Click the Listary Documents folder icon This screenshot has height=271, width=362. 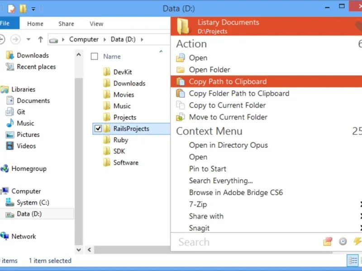(x=183, y=26)
